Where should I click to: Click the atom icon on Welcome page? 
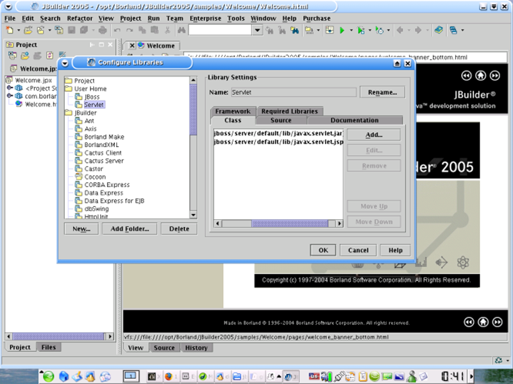[x=463, y=262]
